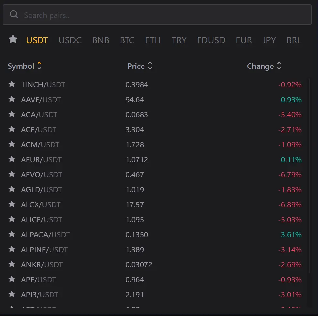
Task: Switch to the BTC market tab
Action: pyautogui.click(x=127, y=40)
